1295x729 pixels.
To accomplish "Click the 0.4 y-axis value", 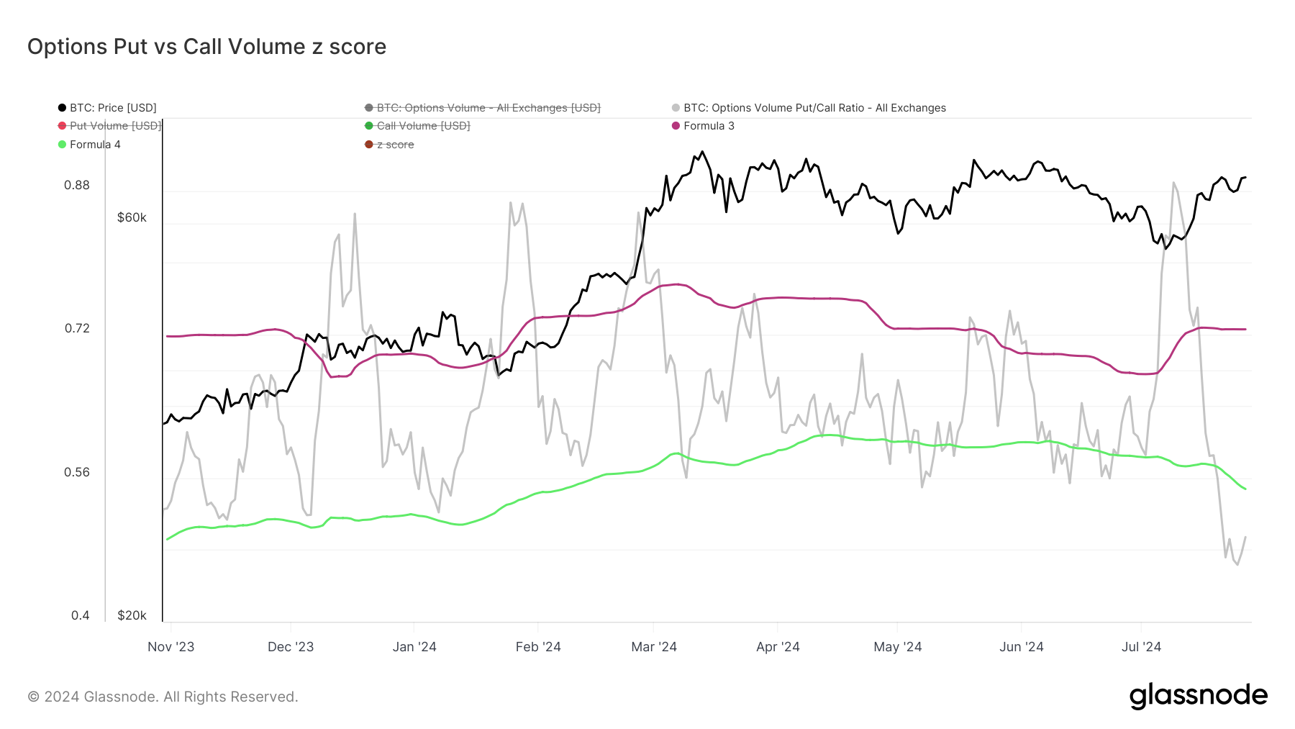I will [81, 615].
